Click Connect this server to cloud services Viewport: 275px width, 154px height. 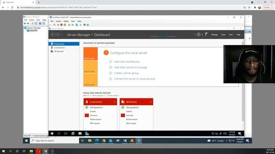tap(134, 79)
